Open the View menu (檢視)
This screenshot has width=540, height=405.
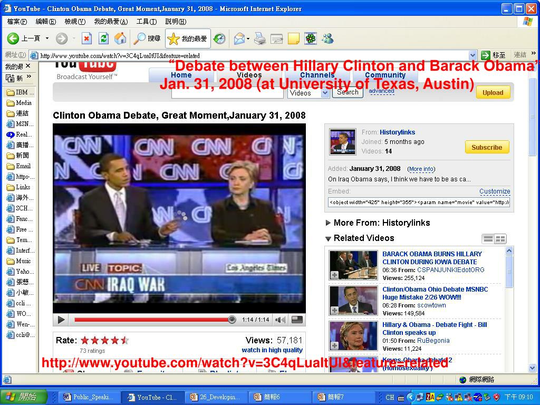[75, 22]
